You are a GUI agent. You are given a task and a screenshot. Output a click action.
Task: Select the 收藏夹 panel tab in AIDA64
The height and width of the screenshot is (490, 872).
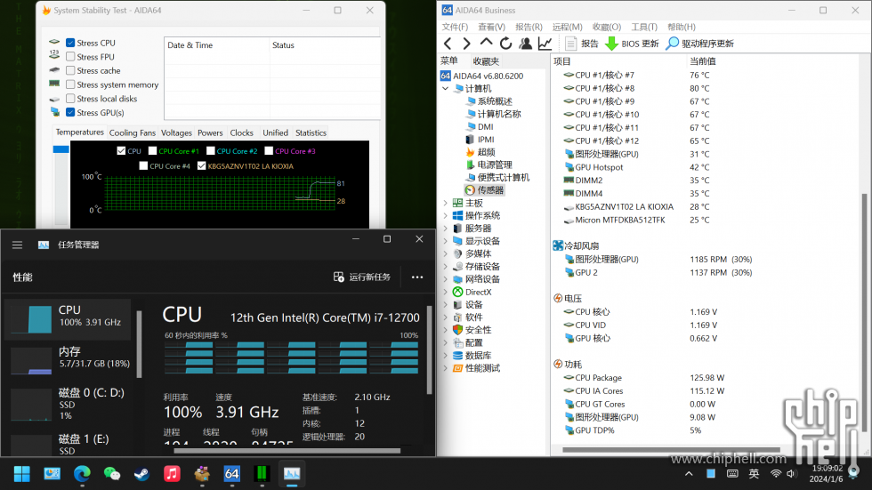(486, 61)
